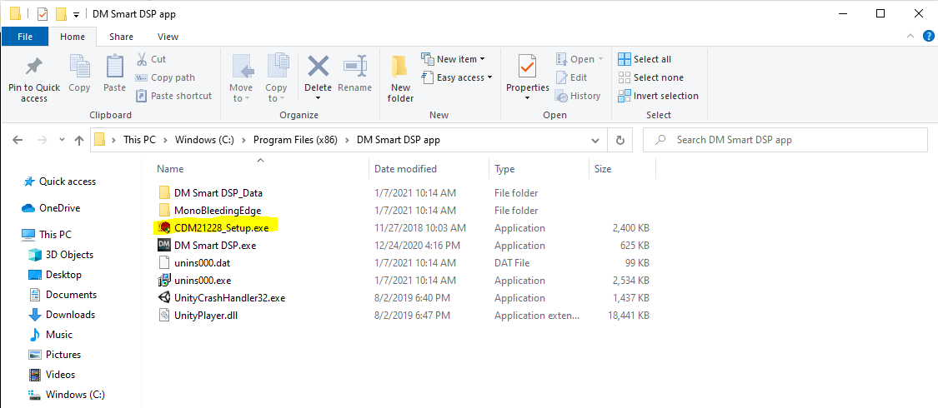Click the Back navigation arrow

pyautogui.click(x=18, y=141)
